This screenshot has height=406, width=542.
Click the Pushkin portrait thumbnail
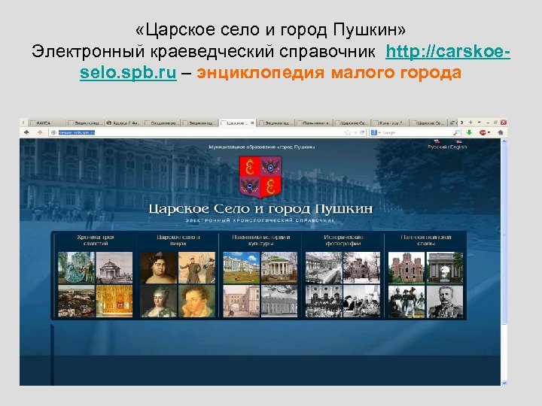tap(196, 301)
